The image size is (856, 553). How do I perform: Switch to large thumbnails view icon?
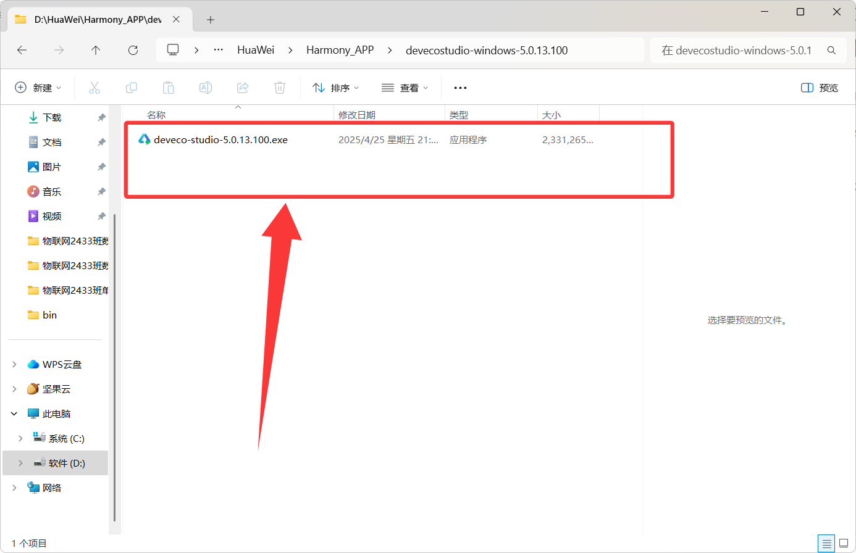click(x=844, y=544)
